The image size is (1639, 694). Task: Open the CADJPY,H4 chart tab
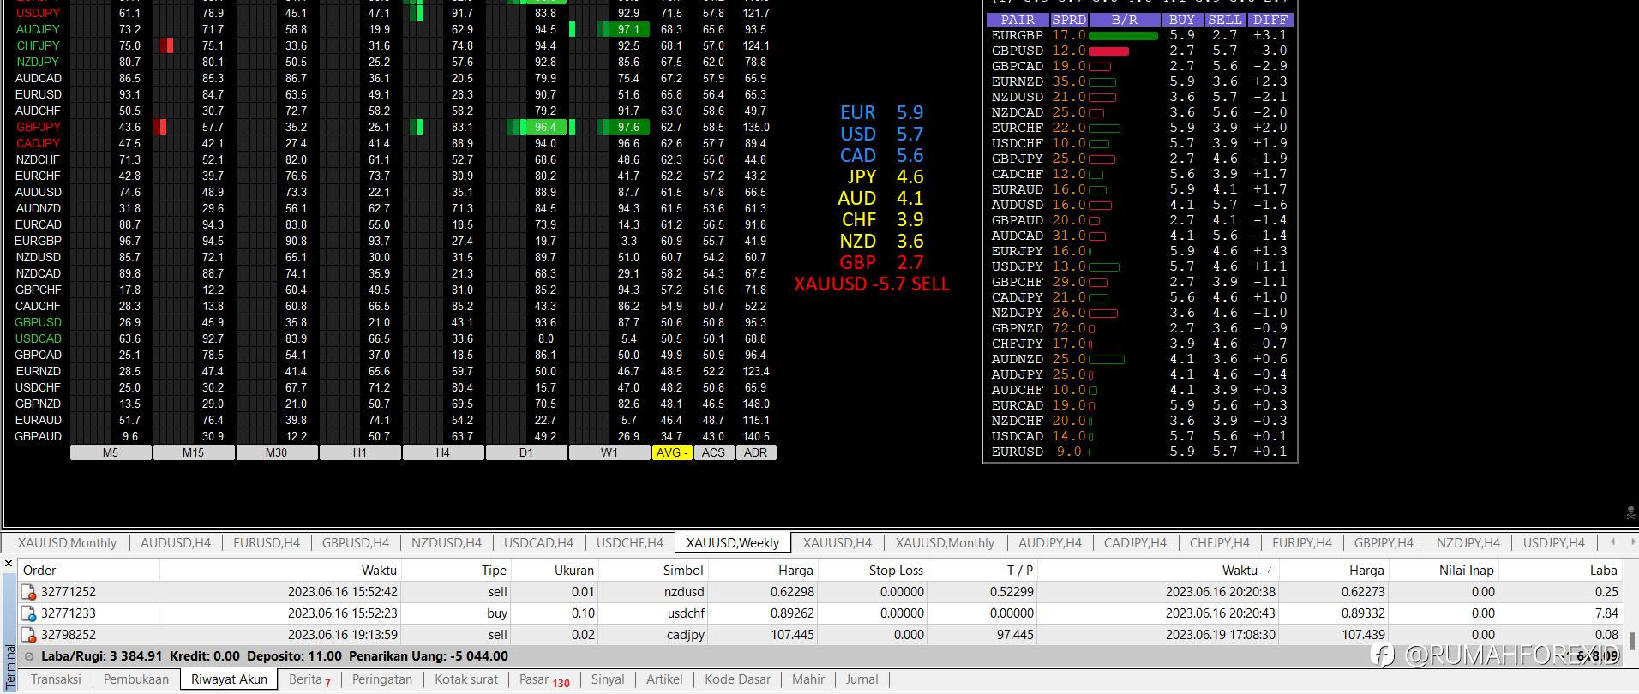coord(1136,542)
